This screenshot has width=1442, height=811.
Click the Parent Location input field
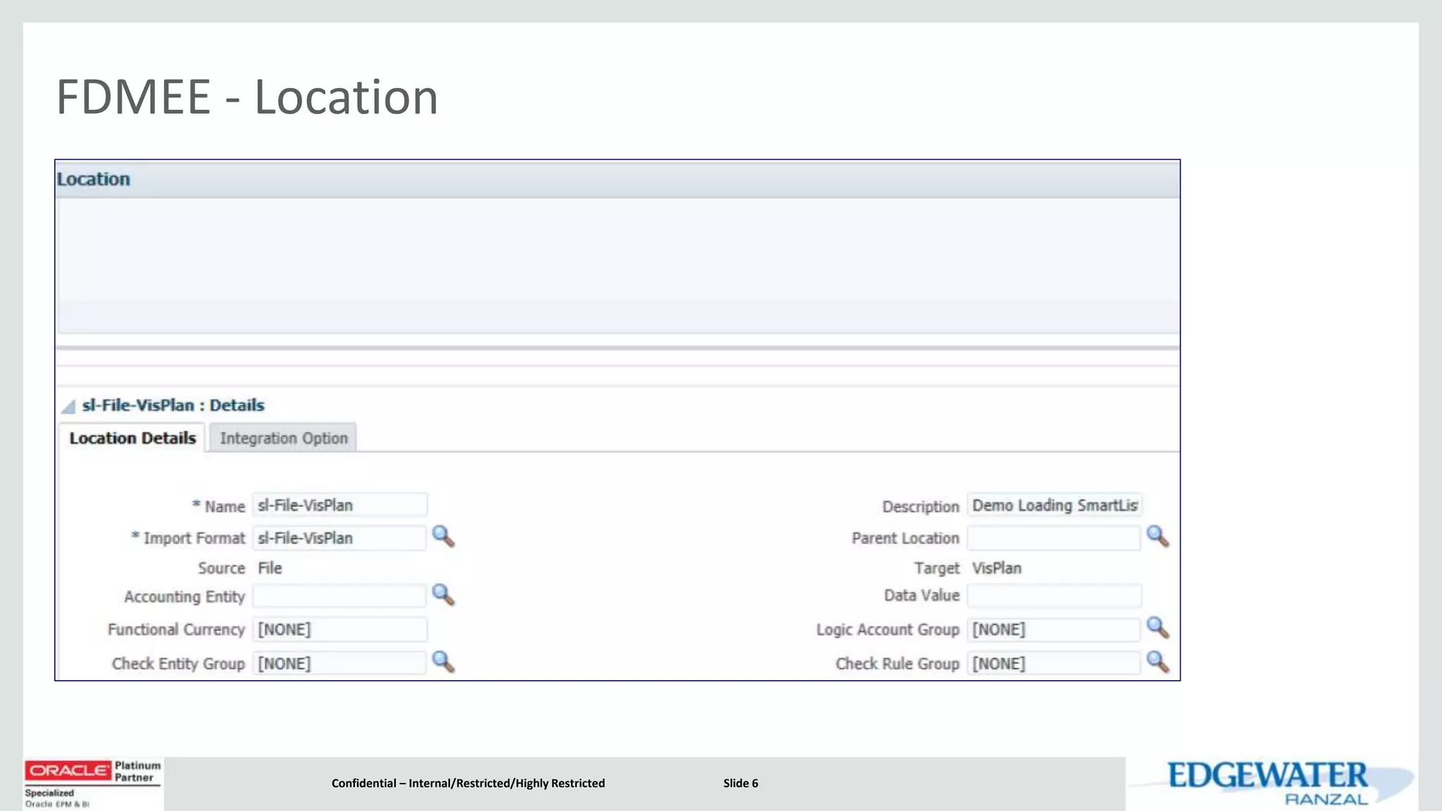click(1053, 538)
